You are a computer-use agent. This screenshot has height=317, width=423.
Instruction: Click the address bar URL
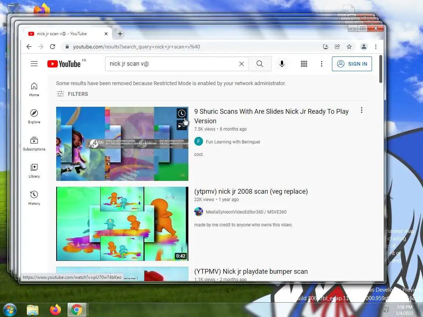[136, 47]
